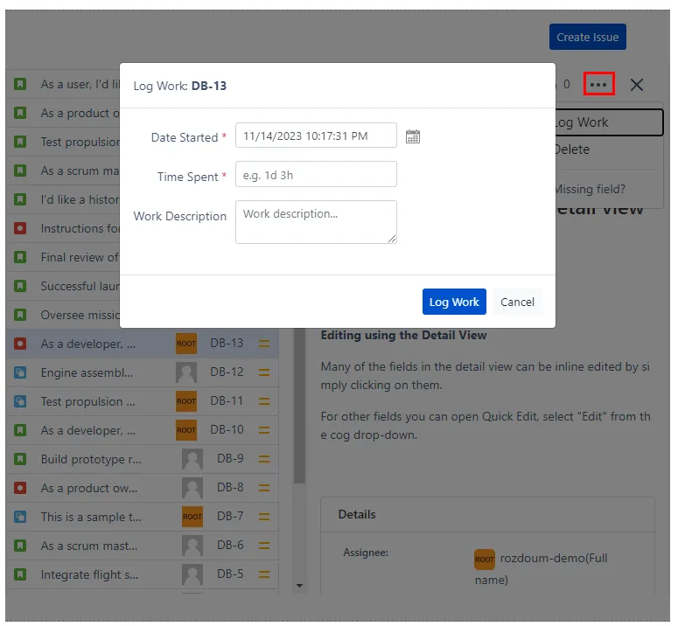This screenshot has width=678, height=626.
Task: Click the medium priority icon on DB-12
Action: coord(264,372)
